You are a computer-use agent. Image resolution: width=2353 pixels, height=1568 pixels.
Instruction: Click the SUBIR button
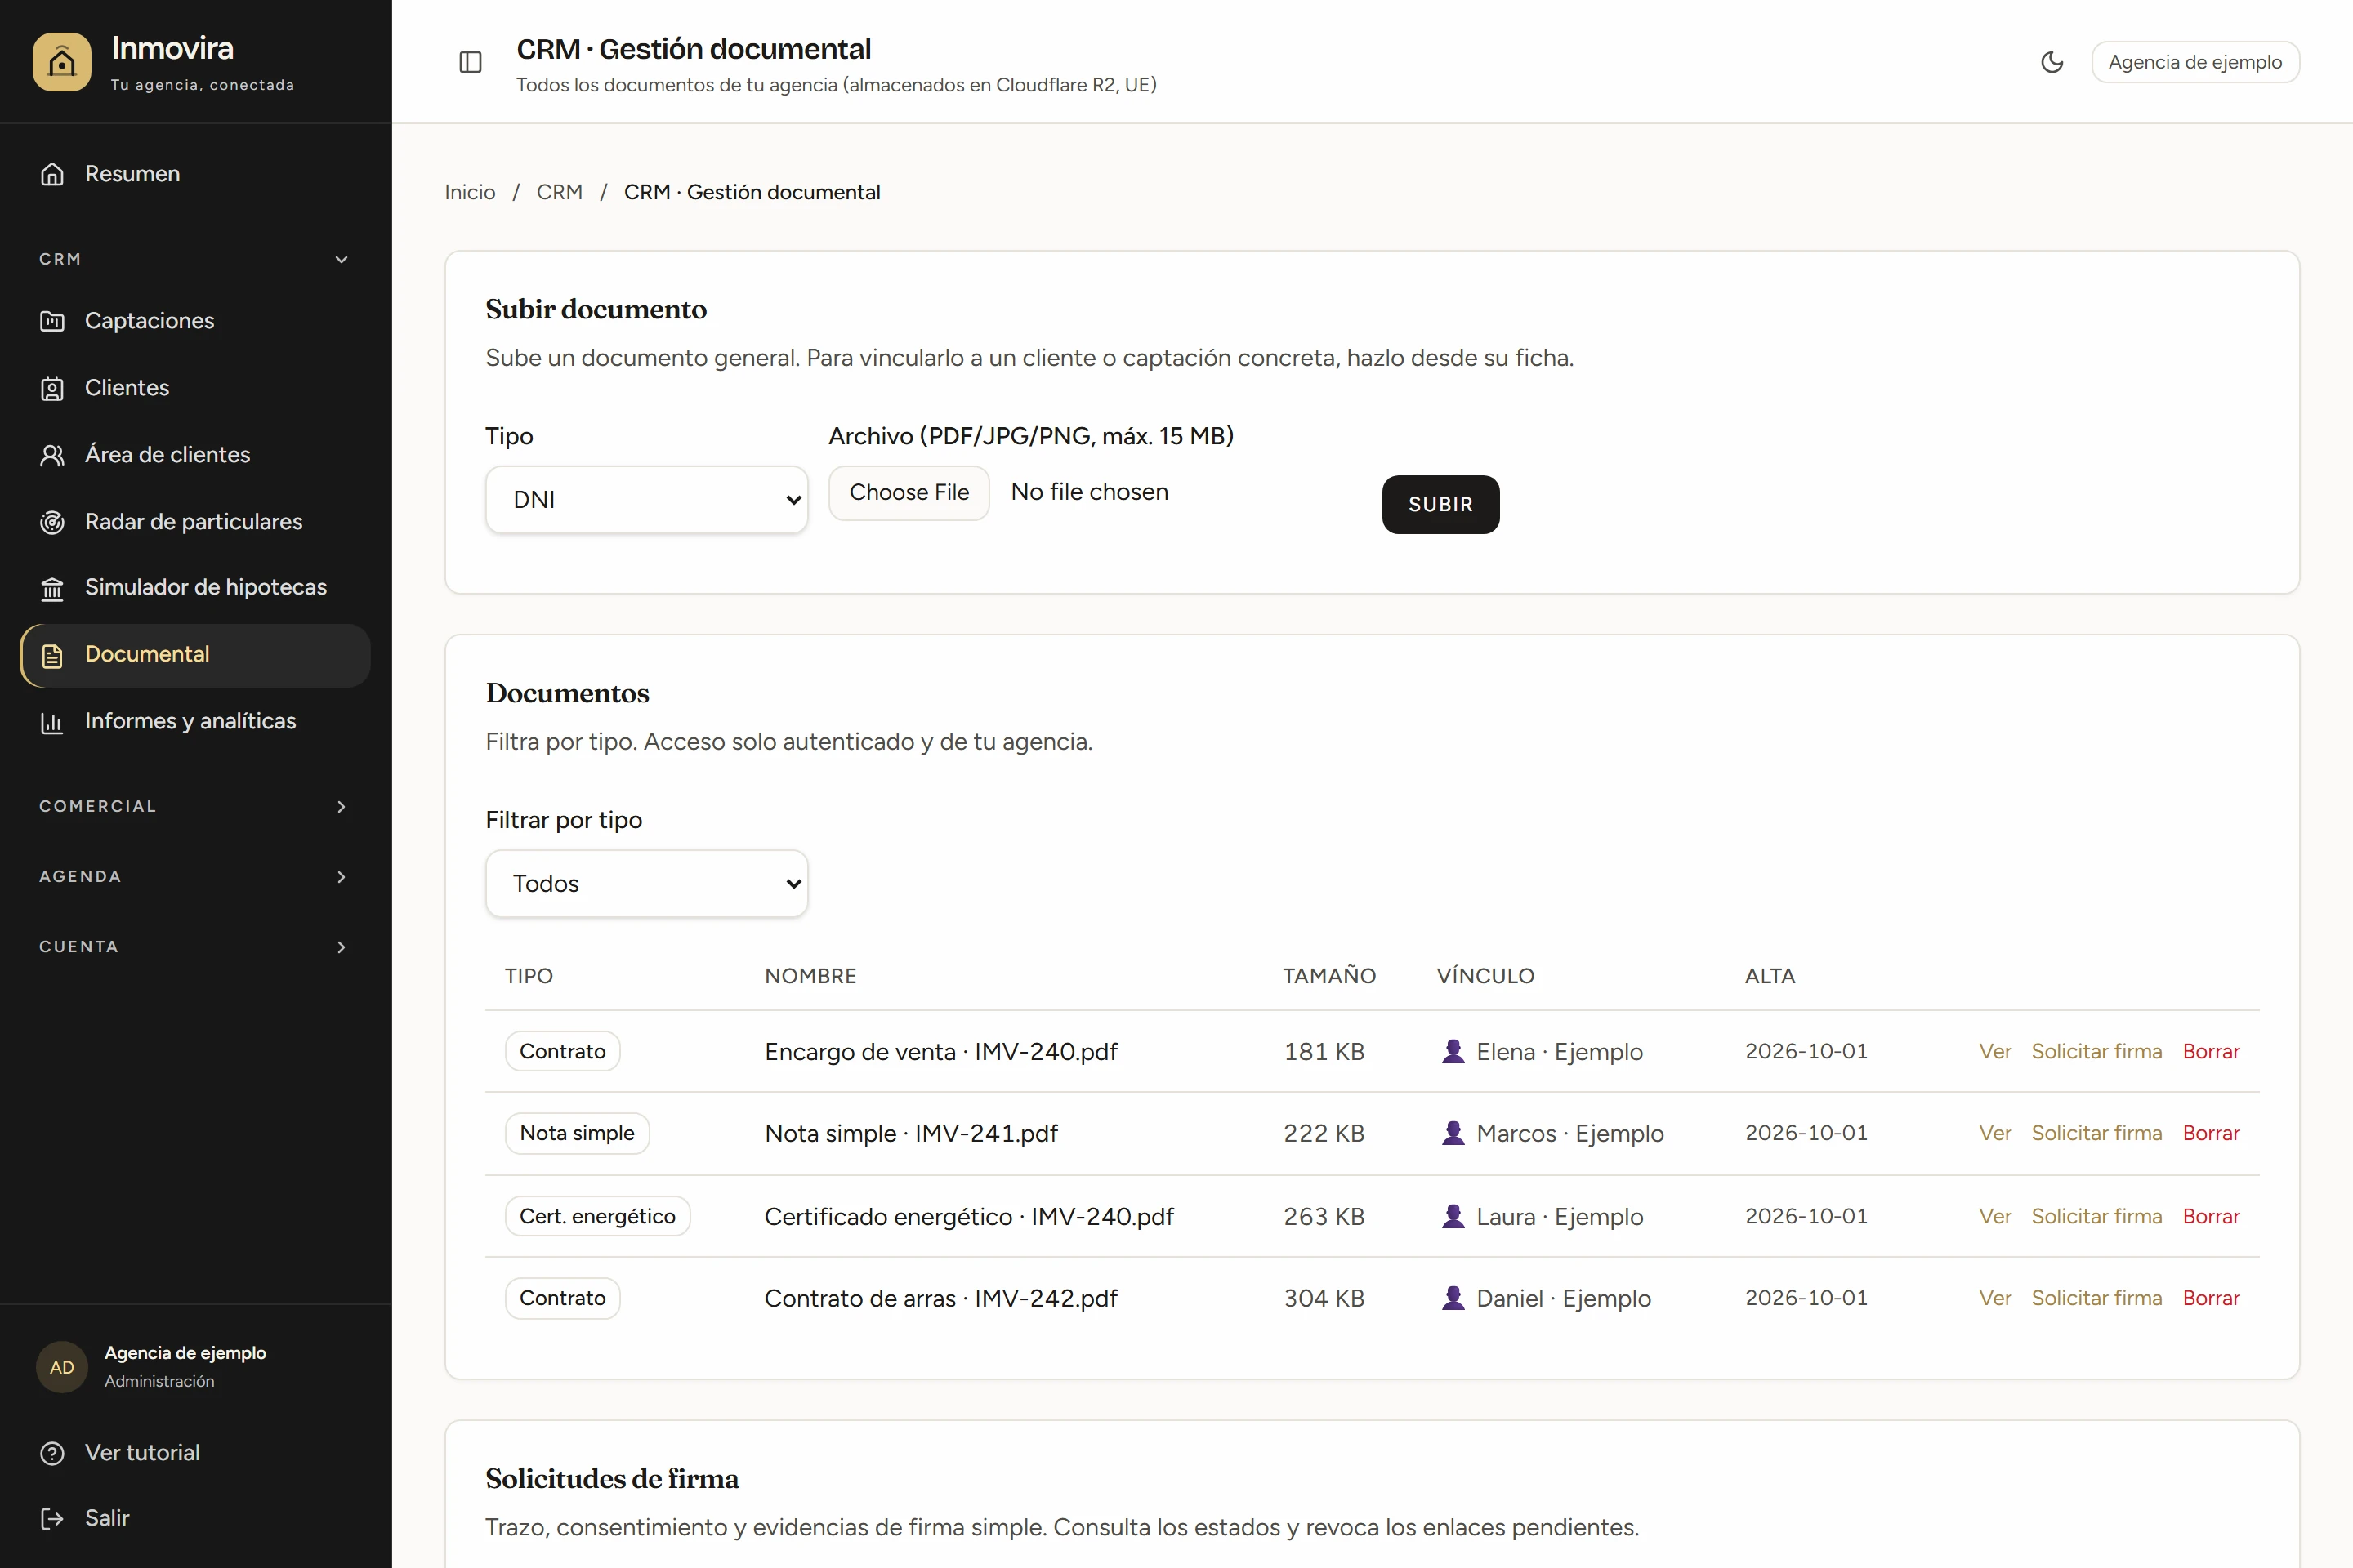point(1440,504)
